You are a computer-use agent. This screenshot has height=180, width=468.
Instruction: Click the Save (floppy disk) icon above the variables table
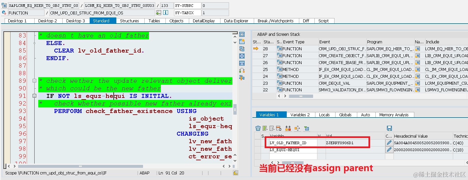(x=389, y=128)
